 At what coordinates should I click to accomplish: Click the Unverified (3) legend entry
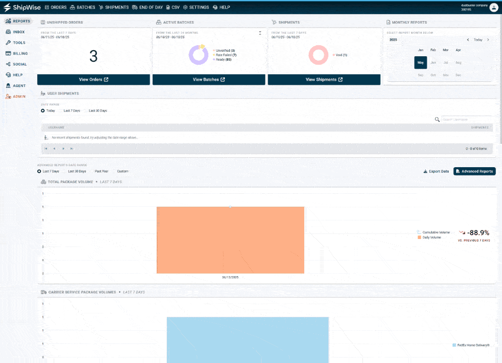(x=224, y=51)
